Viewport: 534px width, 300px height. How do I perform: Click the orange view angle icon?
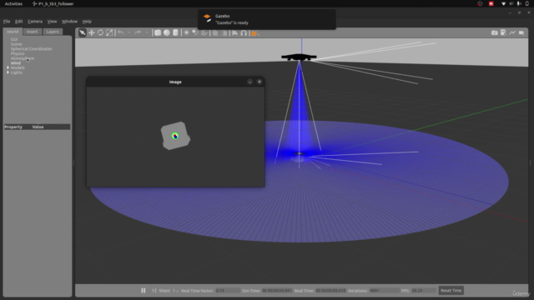(254, 33)
